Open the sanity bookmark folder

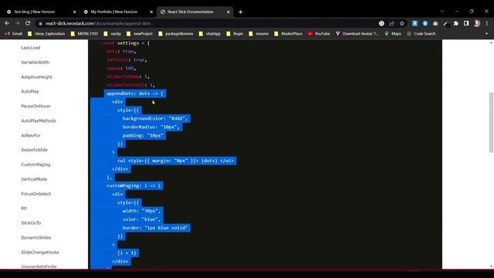click(112, 34)
